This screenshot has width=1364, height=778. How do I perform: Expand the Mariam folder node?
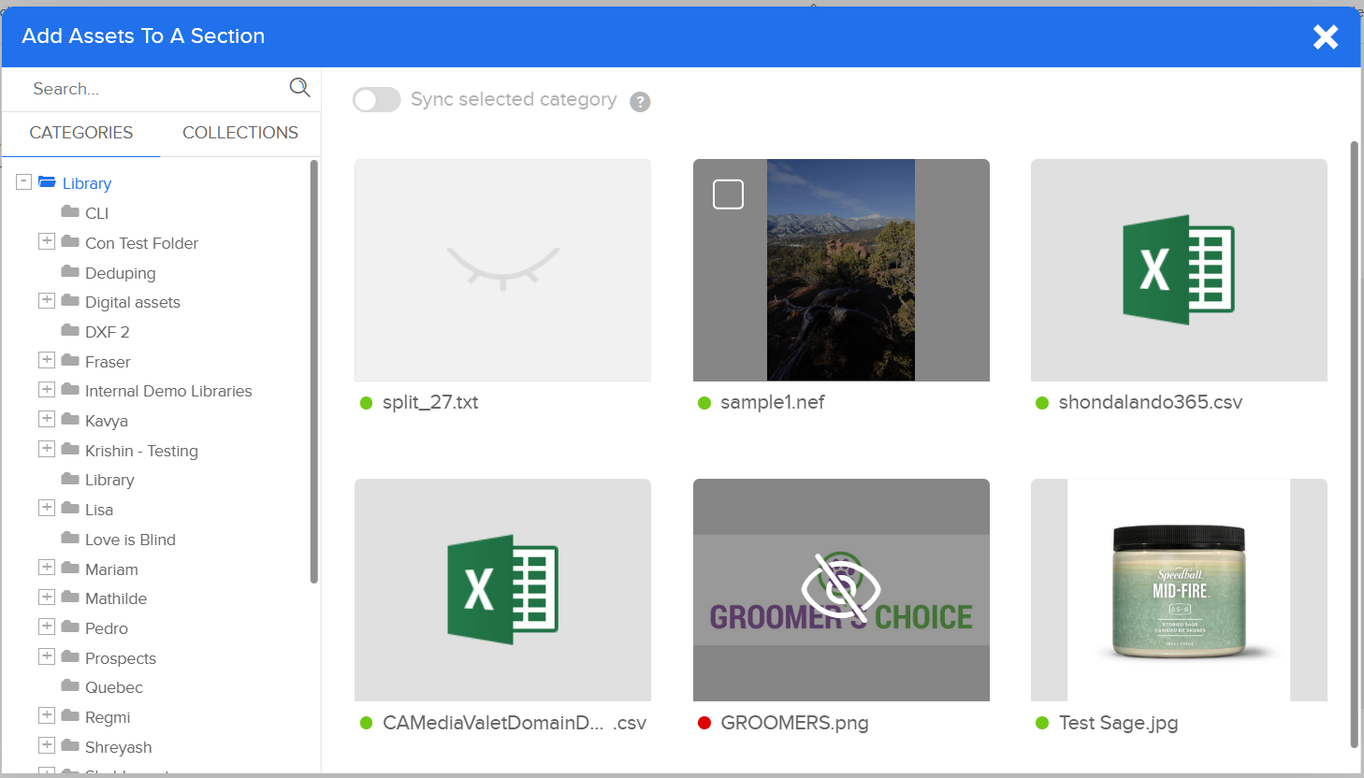[x=47, y=568]
